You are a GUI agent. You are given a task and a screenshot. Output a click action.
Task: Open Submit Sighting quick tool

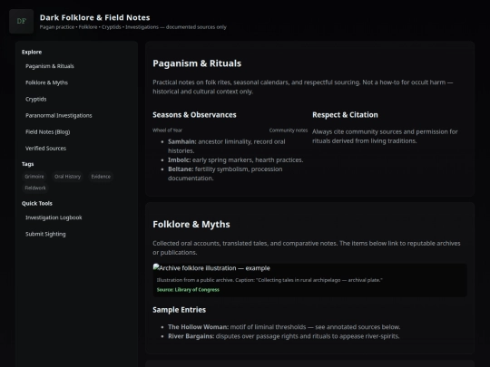[45, 234]
